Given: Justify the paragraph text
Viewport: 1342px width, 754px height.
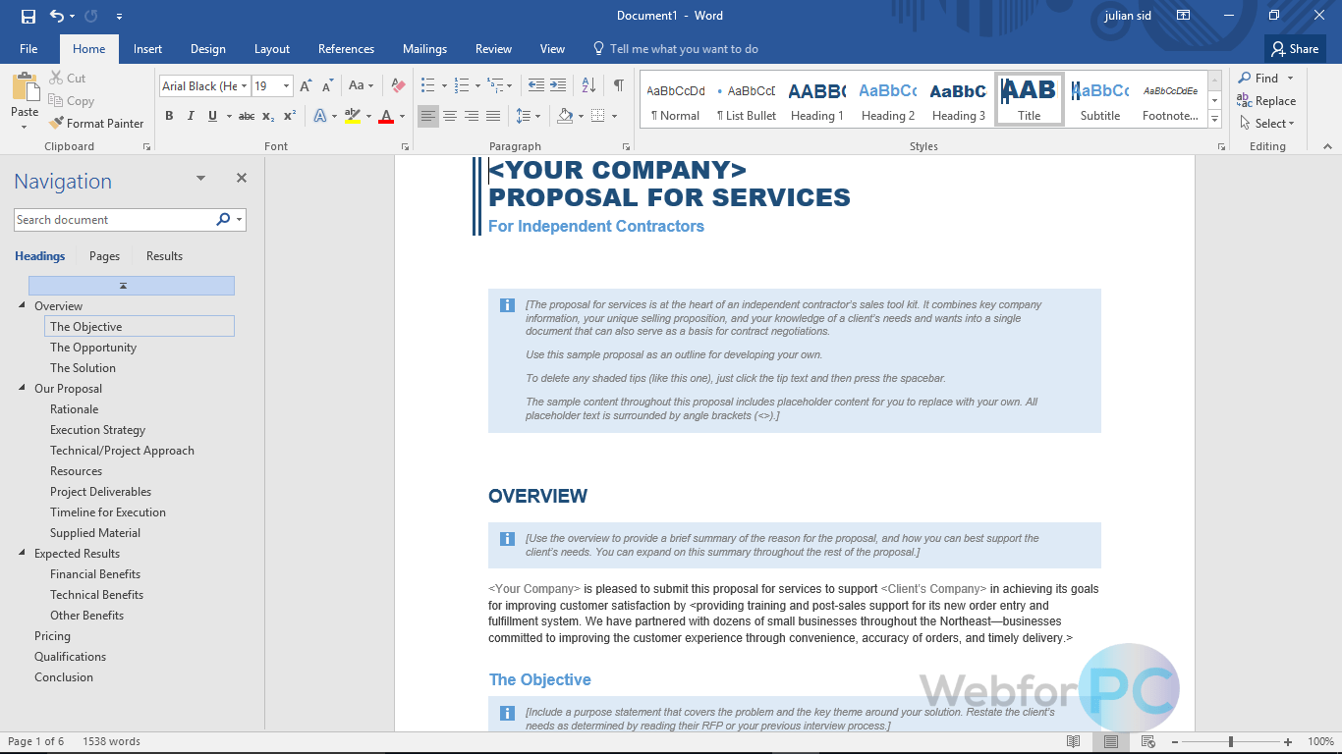Looking at the screenshot, I should [493, 116].
